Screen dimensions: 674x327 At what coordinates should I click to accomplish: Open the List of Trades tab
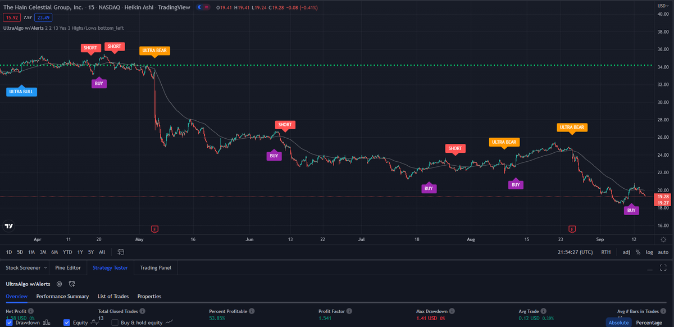click(113, 296)
